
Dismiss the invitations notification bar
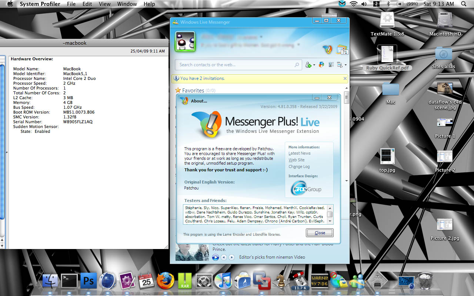pyautogui.click(x=345, y=78)
